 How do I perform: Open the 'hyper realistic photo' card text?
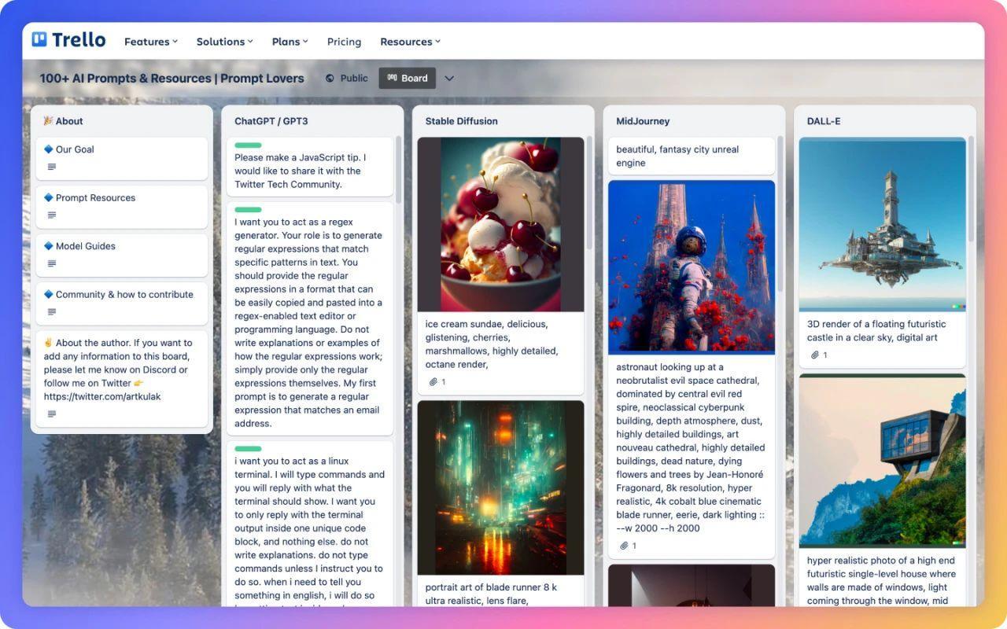click(881, 581)
